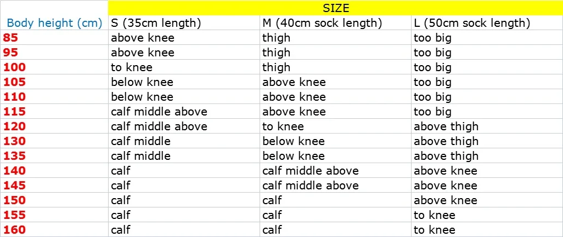Click 'to knee' cell in S column
This screenshot has height=237, width=563.
pyautogui.click(x=132, y=67)
